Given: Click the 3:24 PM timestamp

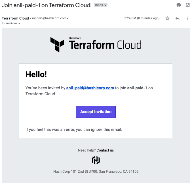Looking at the screenshot, I should tap(142, 18).
